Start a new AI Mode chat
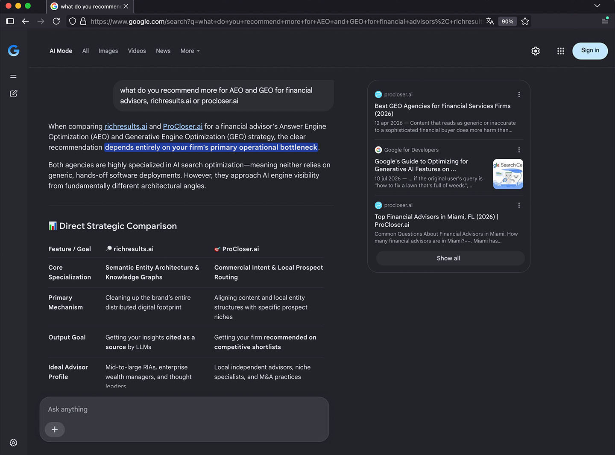This screenshot has width=615, height=455. (14, 93)
